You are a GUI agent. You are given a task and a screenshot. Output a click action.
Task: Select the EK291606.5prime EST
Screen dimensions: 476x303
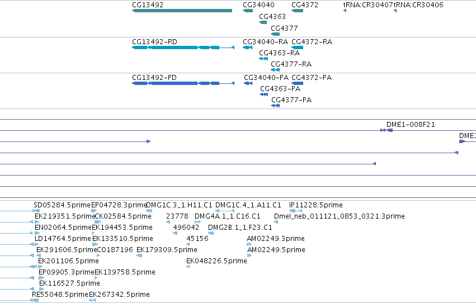coord(39,255)
